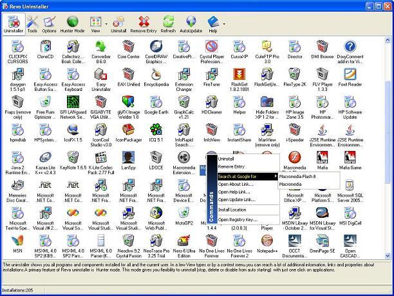Click the Remove Entry toolbar button
This screenshot has width=394, height=296.
pyautogui.click(x=144, y=24)
